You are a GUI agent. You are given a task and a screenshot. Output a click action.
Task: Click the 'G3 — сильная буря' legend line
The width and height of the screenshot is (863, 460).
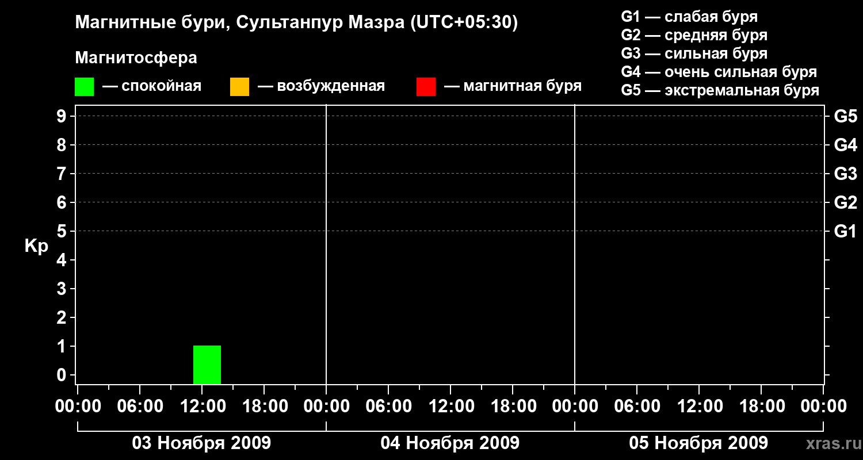coord(694,53)
